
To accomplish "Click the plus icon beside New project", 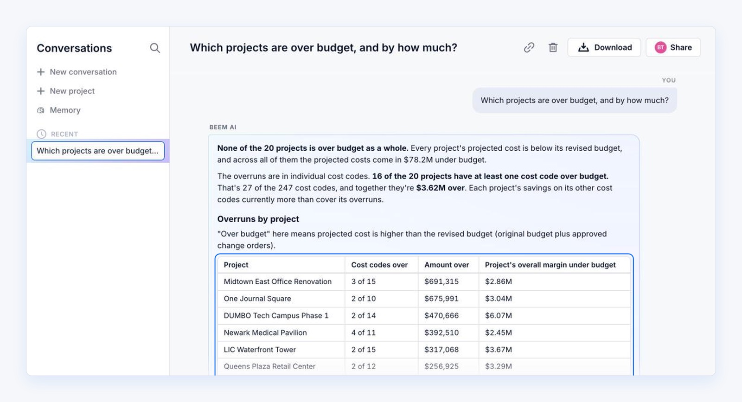I will [41, 91].
